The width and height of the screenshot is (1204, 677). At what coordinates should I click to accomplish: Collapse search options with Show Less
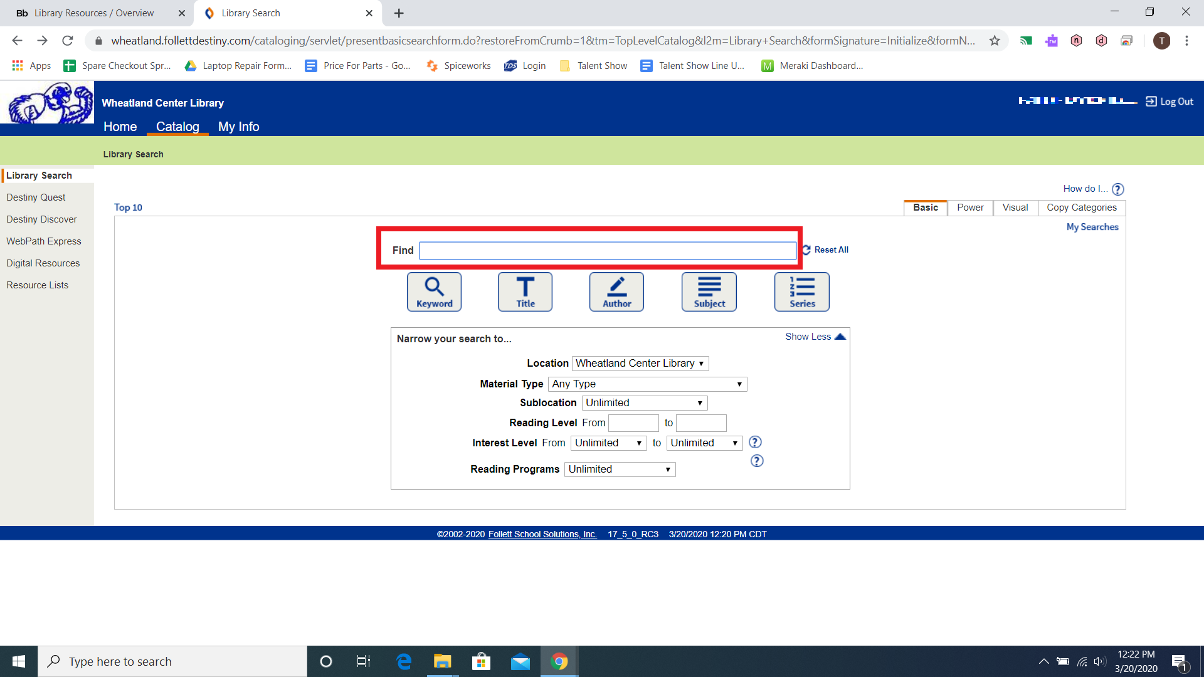click(x=815, y=337)
